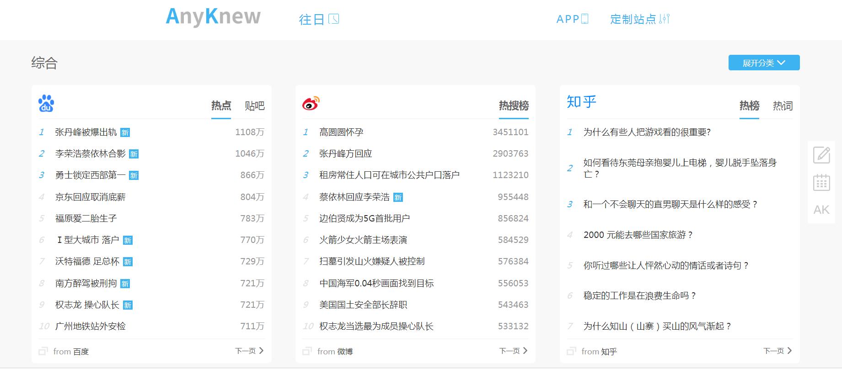Image resolution: width=842 pixels, height=369 pixels.
Task: Expand categories with 展开分类 button
Action: [764, 63]
